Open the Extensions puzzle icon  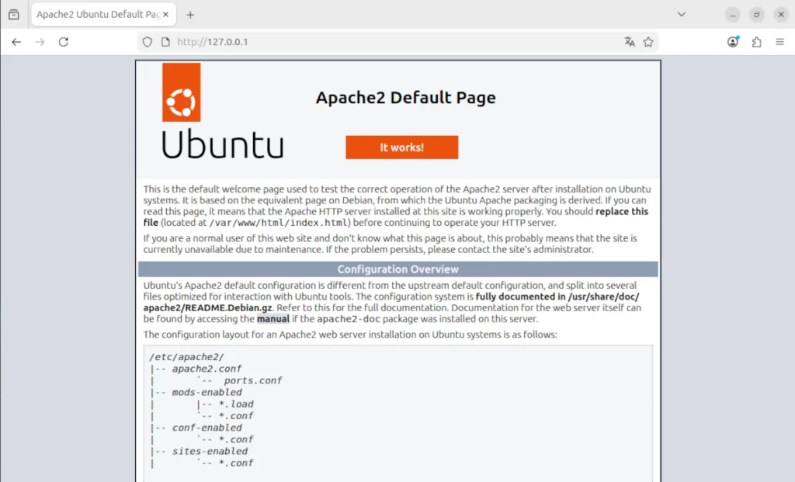[x=756, y=42]
